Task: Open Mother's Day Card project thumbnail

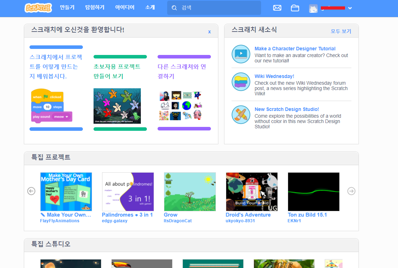Action: coord(66,191)
